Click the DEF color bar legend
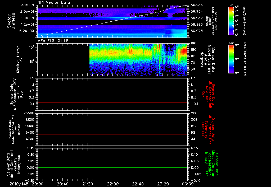The image size is (271, 187). [231, 59]
